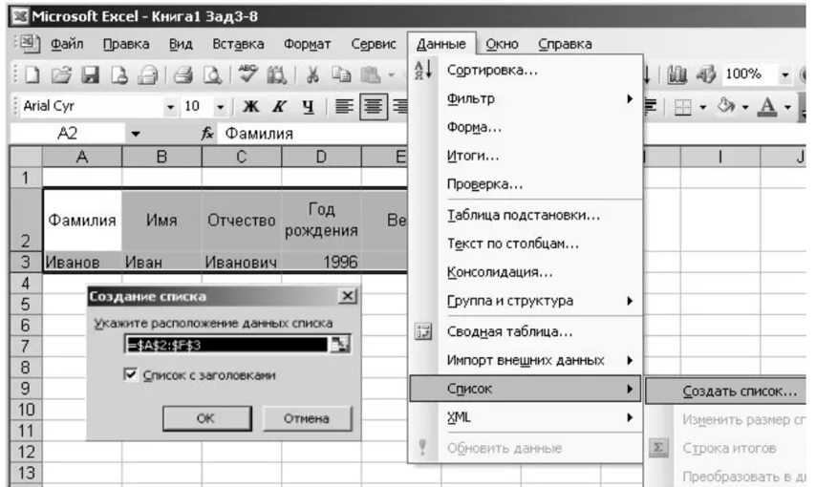
Task: Click cell containing Год рождения
Action: tap(321, 220)
